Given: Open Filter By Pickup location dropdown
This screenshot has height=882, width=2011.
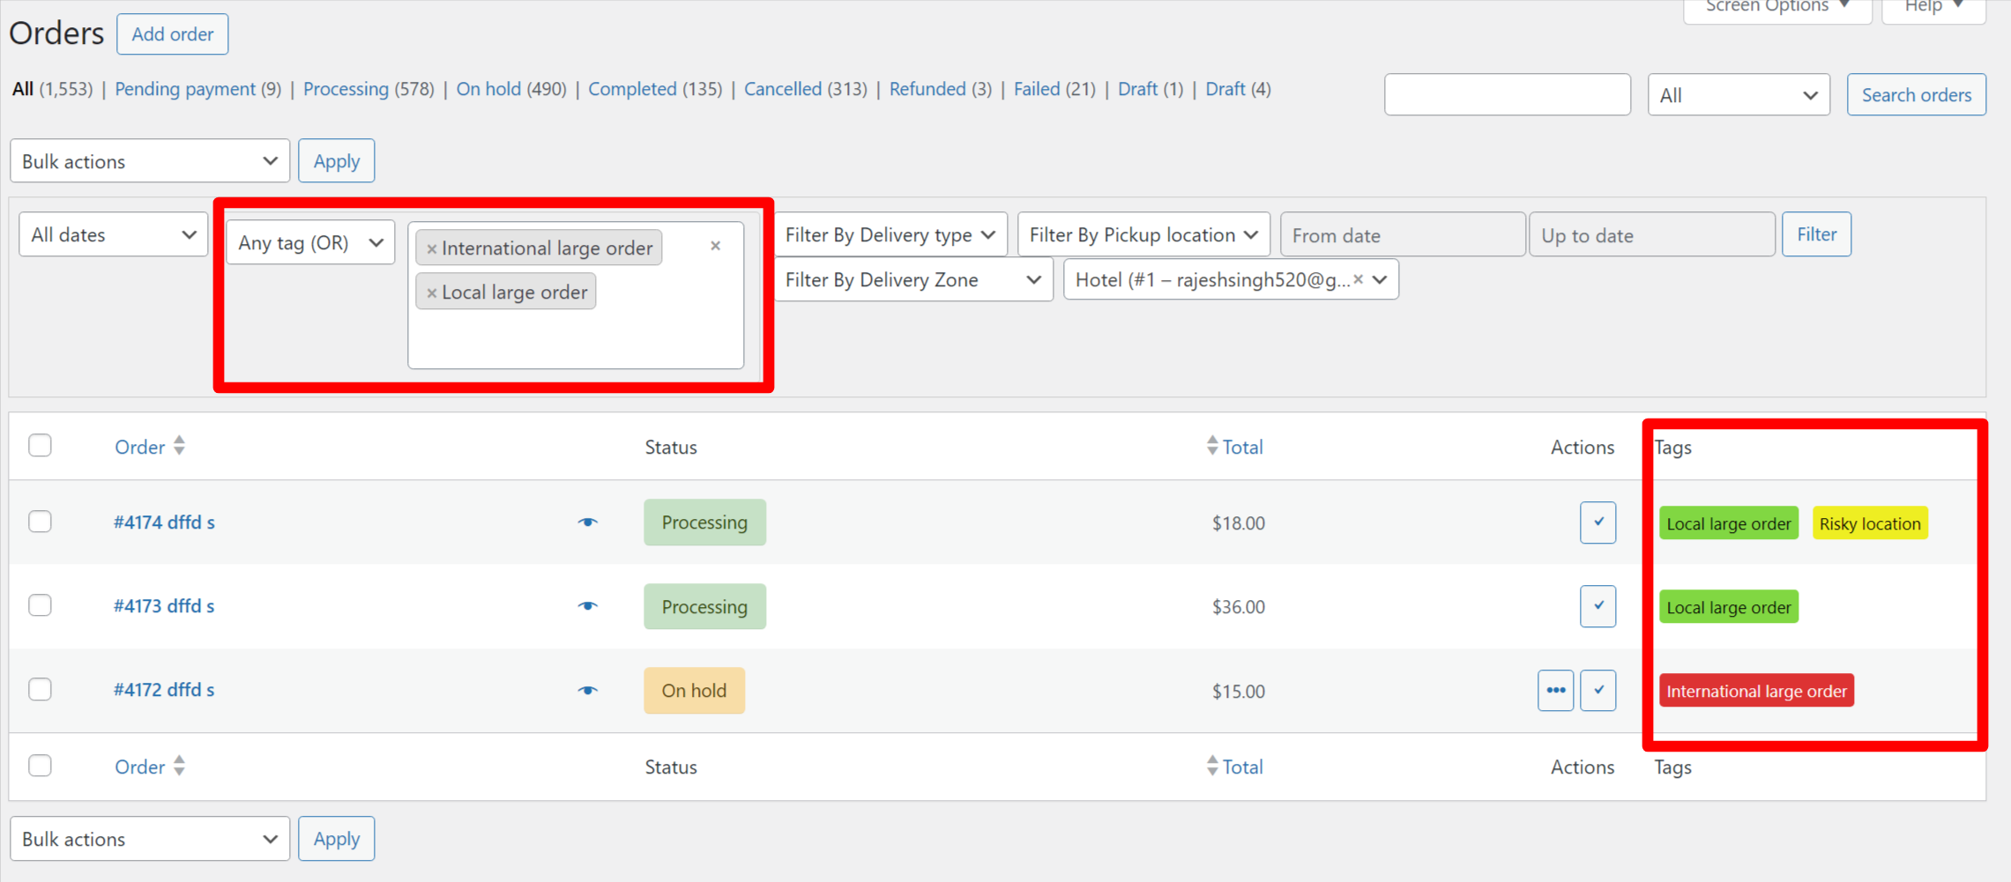Looking at the screenshot, I should coord(1143,235).
